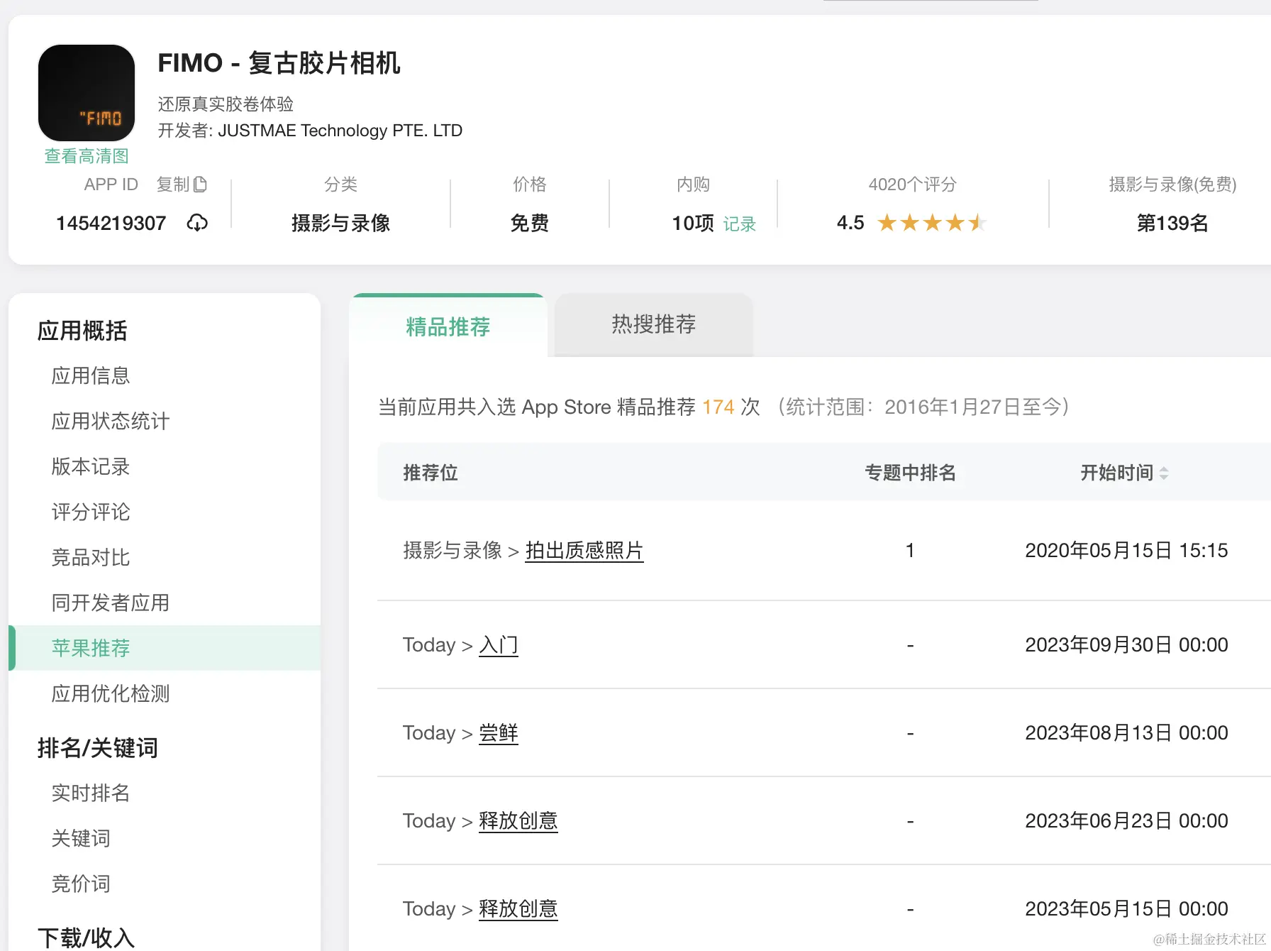
Task: Open the 记录 link beside 10项
Action: pos(740,224)
